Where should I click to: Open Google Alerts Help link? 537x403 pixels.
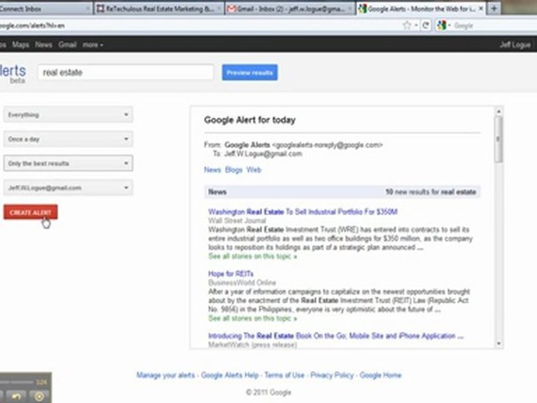[x=230, y=375]
